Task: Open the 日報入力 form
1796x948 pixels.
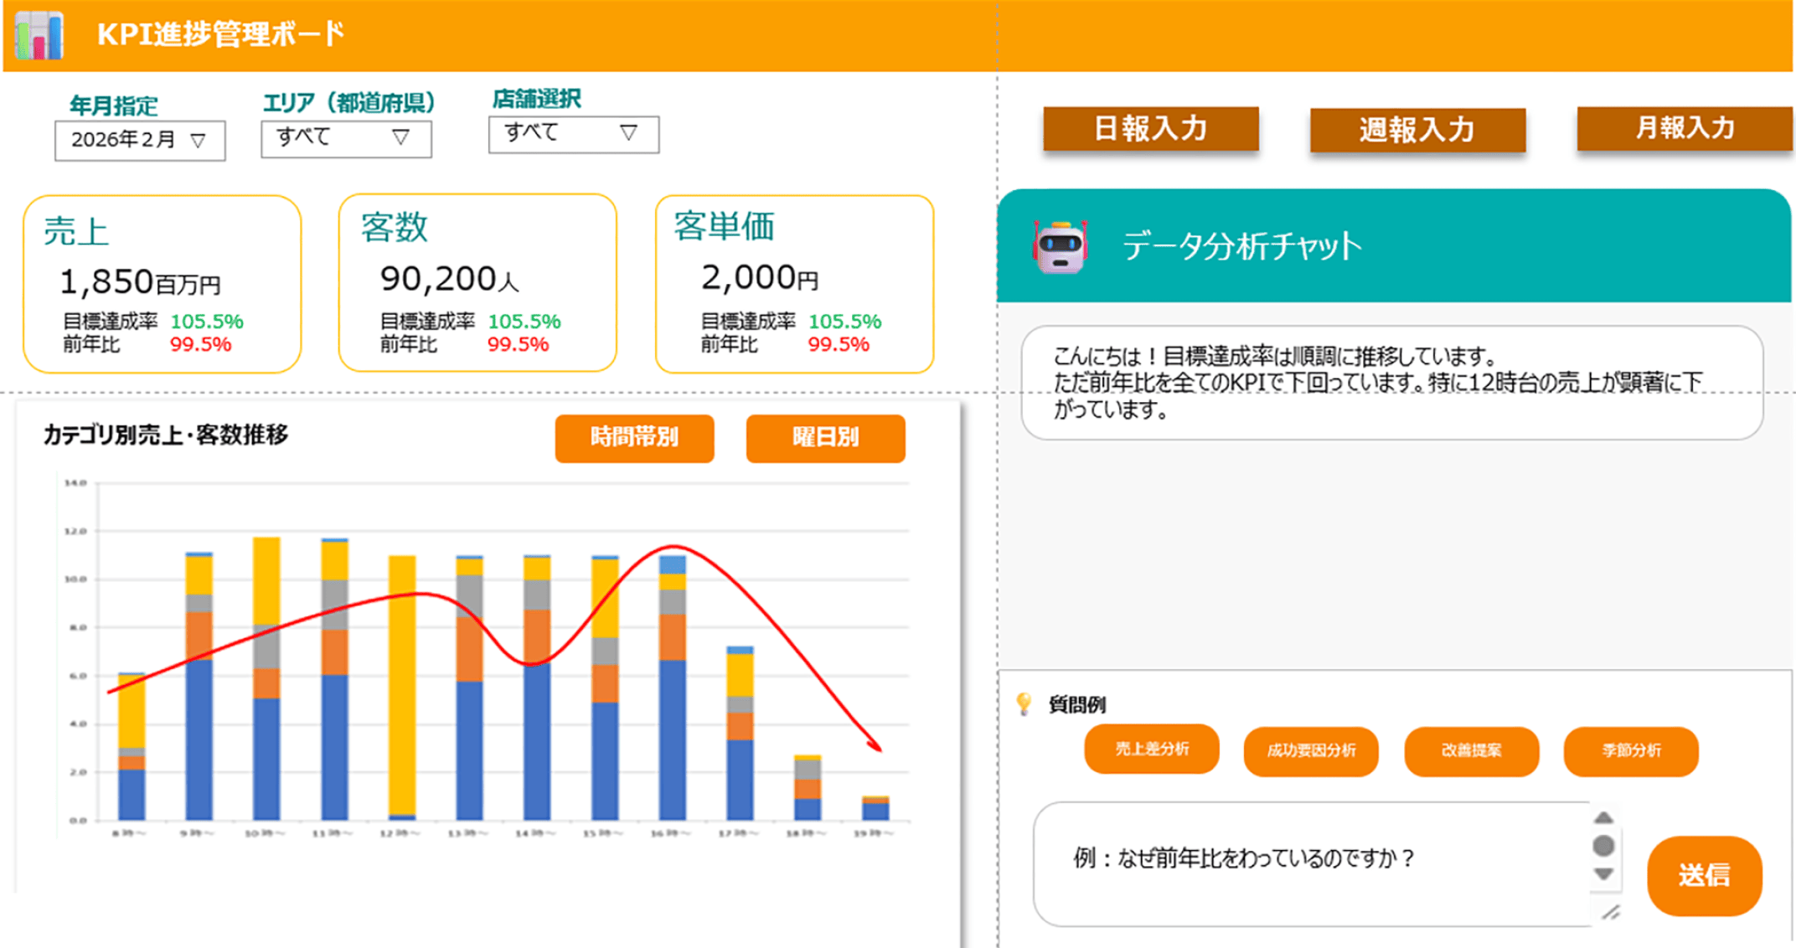Action: click(x=1151, y=129)
